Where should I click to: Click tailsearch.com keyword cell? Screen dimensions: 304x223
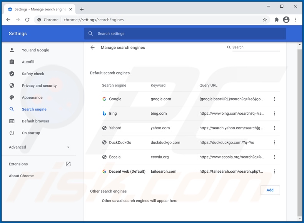click(164, 171)
